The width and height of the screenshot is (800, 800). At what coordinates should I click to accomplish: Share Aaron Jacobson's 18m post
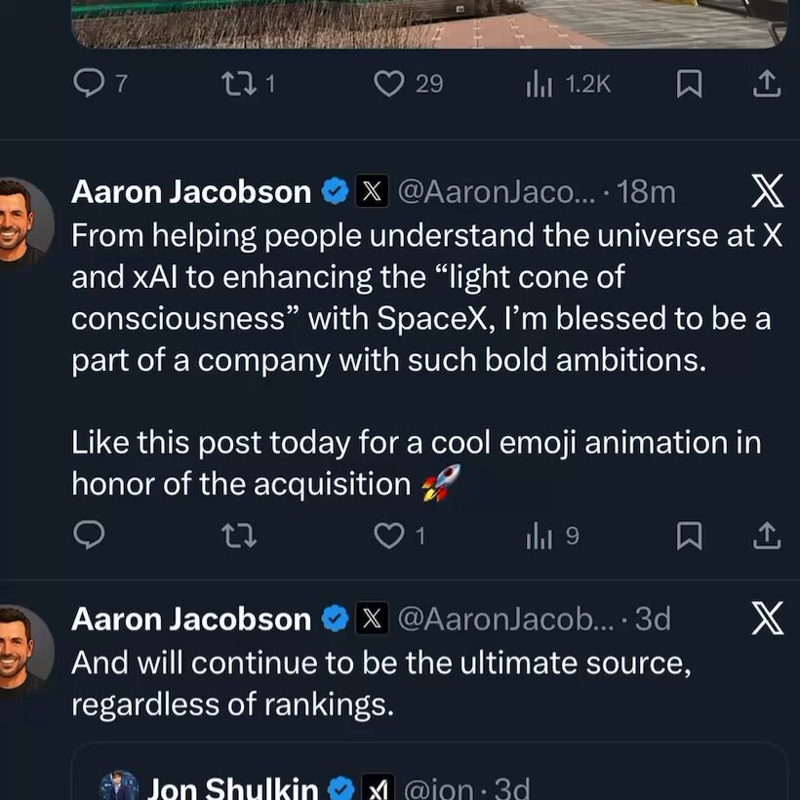point(768,536)
